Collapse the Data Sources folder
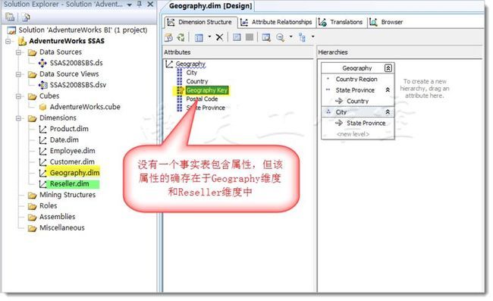Image resolution: width=493 pixels, height=301 pixels. tap(18, 52)
